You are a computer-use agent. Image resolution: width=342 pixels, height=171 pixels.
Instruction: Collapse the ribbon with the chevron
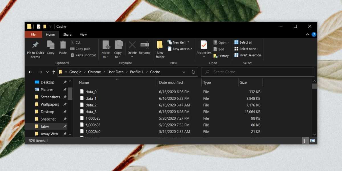point(308,34)
